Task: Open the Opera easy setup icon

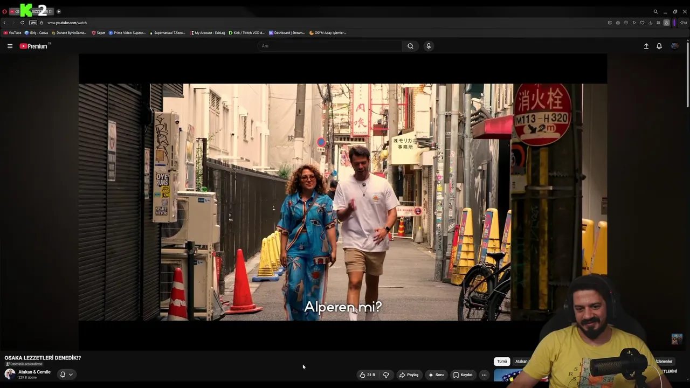Action: (658, 23)
